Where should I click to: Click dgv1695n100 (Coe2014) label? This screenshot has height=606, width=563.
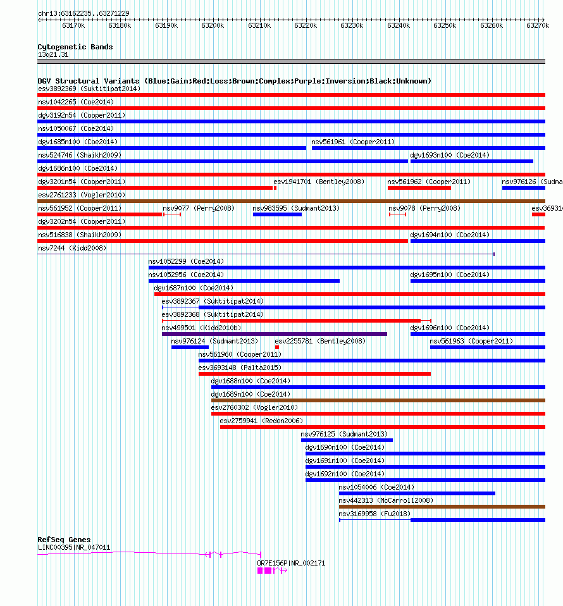pos(450,275)
